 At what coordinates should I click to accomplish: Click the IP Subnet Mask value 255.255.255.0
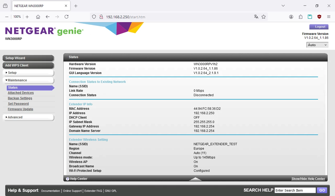[x=204, y=122]
